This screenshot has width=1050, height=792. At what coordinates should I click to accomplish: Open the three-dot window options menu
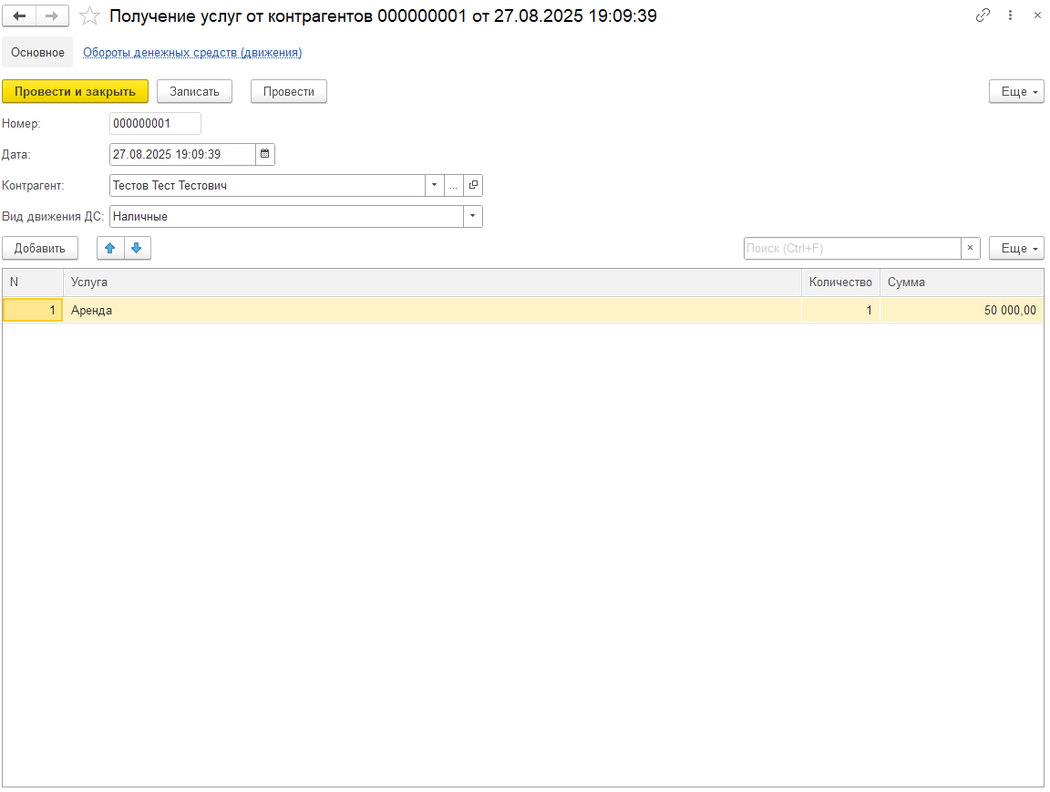pos(1010,15)
